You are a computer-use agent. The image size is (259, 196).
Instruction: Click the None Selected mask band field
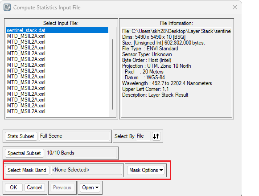(86, 170)
